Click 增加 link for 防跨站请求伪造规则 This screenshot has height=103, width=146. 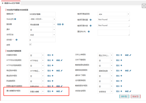coord(49,86)
